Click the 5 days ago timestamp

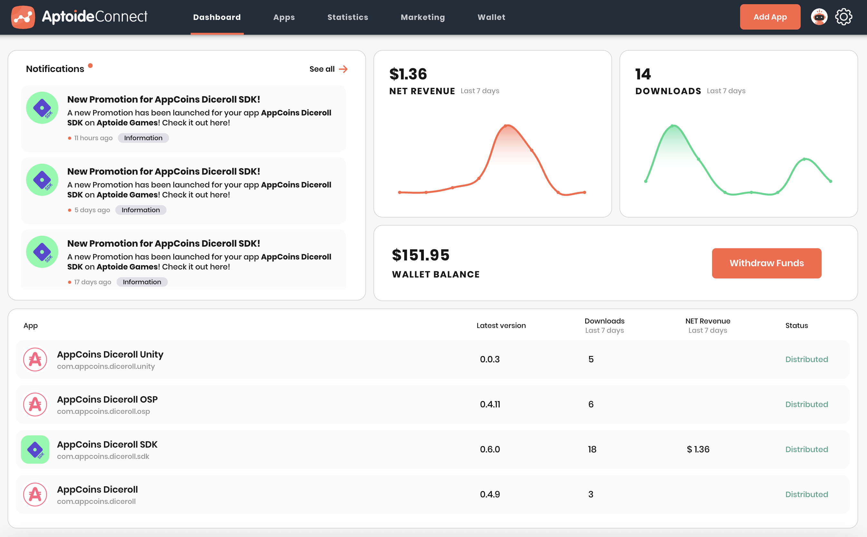pos(92,210)
